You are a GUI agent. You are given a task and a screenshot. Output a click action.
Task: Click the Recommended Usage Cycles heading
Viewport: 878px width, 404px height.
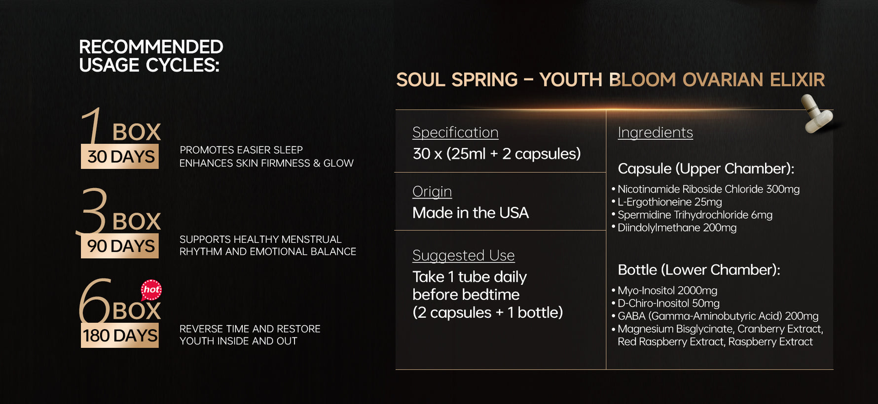click(x=151, y=56)
